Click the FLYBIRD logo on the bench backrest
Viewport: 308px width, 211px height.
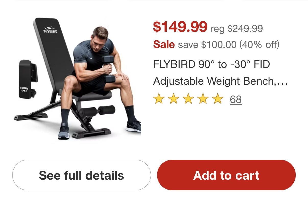50,30
